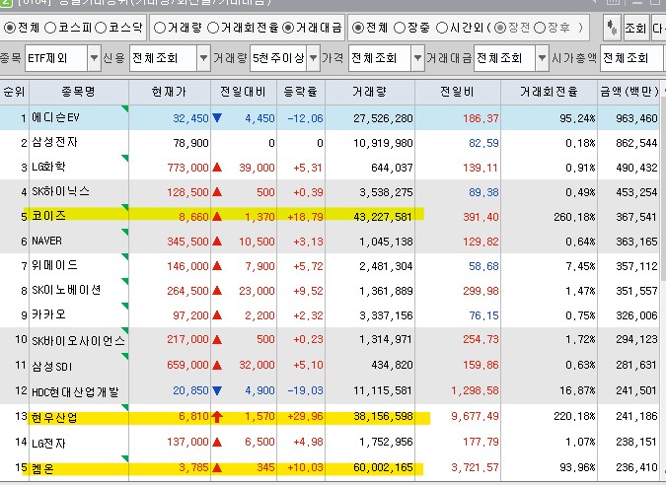Click 에디슨EV current price 32,450
The image size is (666, 485).
pos(190,118)
